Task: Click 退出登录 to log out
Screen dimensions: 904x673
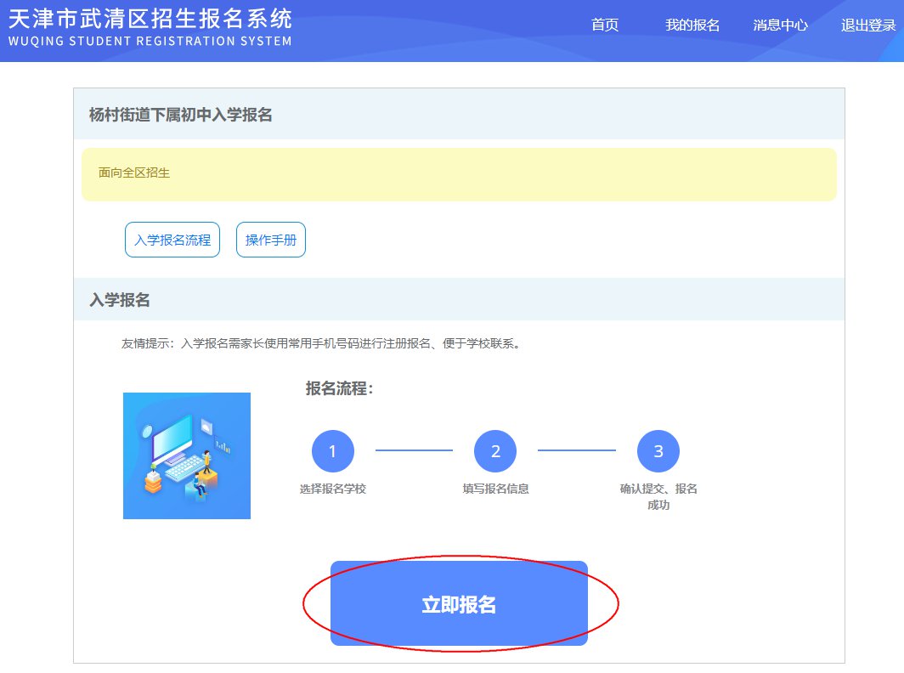Action: point(868,25)
